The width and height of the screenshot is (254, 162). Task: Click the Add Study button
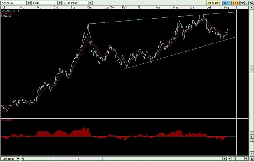tap(9, 159)
